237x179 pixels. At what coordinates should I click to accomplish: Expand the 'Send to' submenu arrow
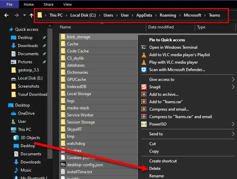pyautogui.click(x=233, y=134)
